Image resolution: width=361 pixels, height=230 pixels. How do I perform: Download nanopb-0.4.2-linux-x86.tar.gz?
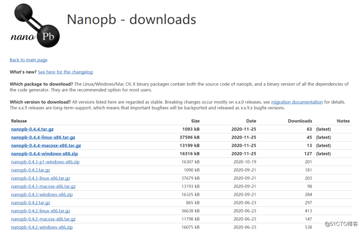[40, 211]
